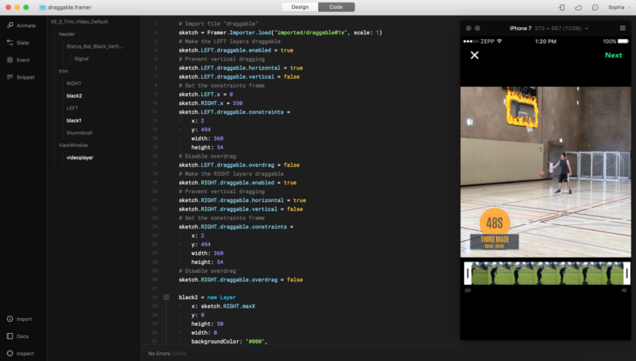This screenshot has height=361, width=636.
Task: Tap the green Next button in preview
Action: (613, 55)
